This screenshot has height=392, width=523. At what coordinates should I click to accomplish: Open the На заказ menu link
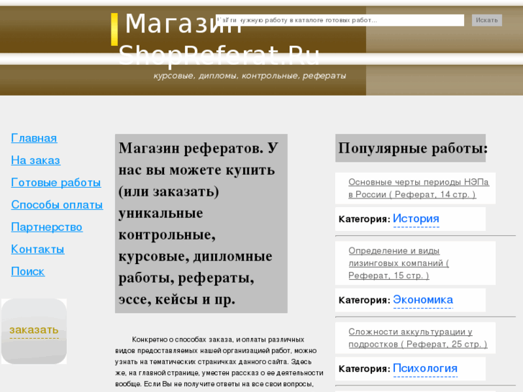click(36, 160)
